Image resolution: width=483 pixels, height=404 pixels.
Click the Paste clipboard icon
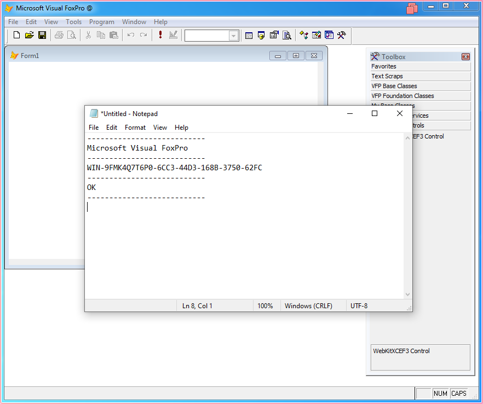(x=114, y=35)
